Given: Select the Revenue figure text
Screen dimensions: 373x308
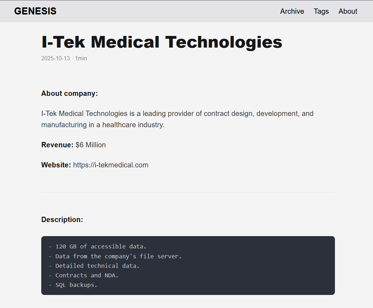Looking at the screenshot, I should (90, 144).
